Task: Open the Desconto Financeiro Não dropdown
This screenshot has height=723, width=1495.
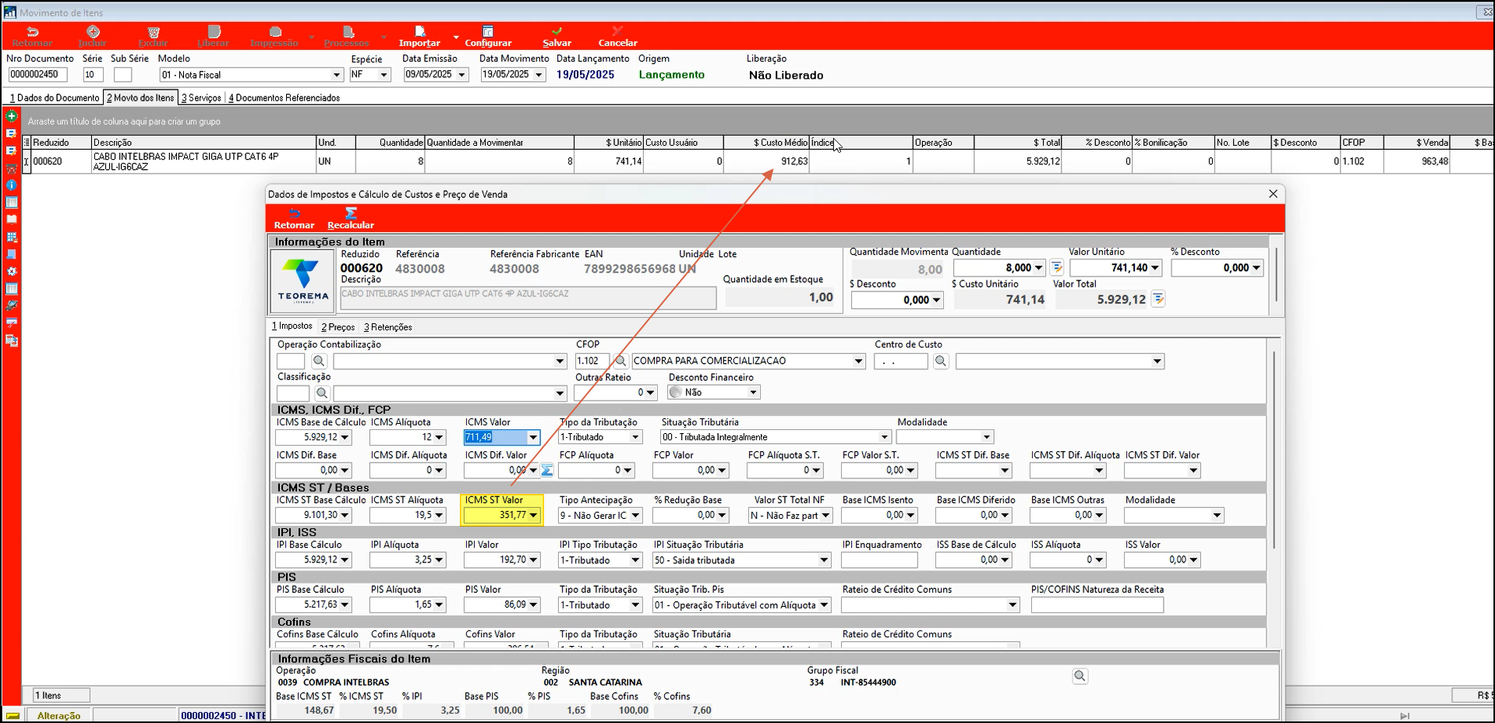Action: 753,393
